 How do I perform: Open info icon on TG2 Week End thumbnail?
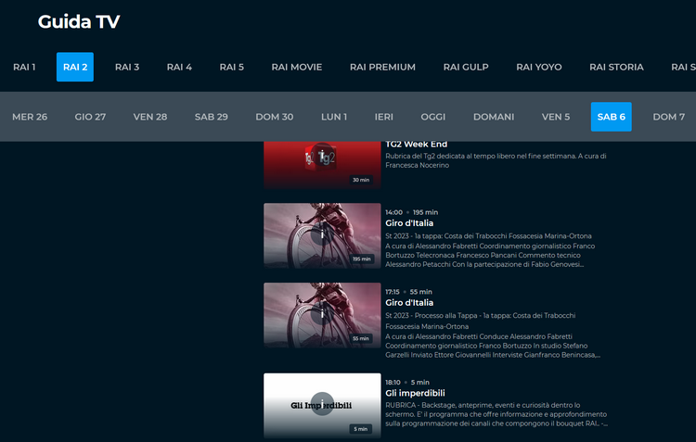pyautogui.click(x=322, y=154)
